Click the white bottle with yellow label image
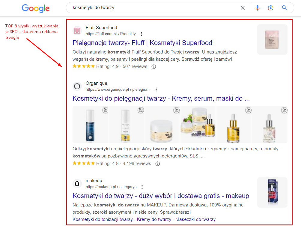The image size is (301, 232). tap(126, 124)
